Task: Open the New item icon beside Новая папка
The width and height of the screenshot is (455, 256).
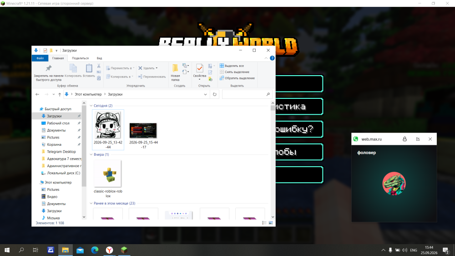Action: 186,66
